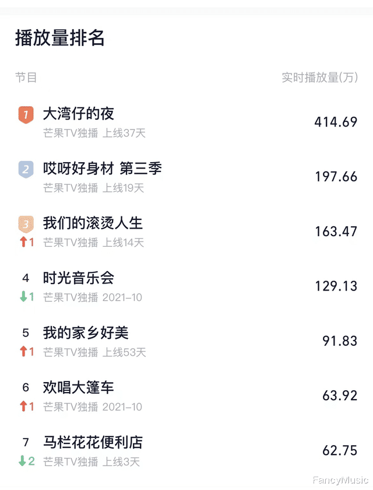Click the orange rank 1 badge icon
This screenshot has width=373, height=490.
26,115
